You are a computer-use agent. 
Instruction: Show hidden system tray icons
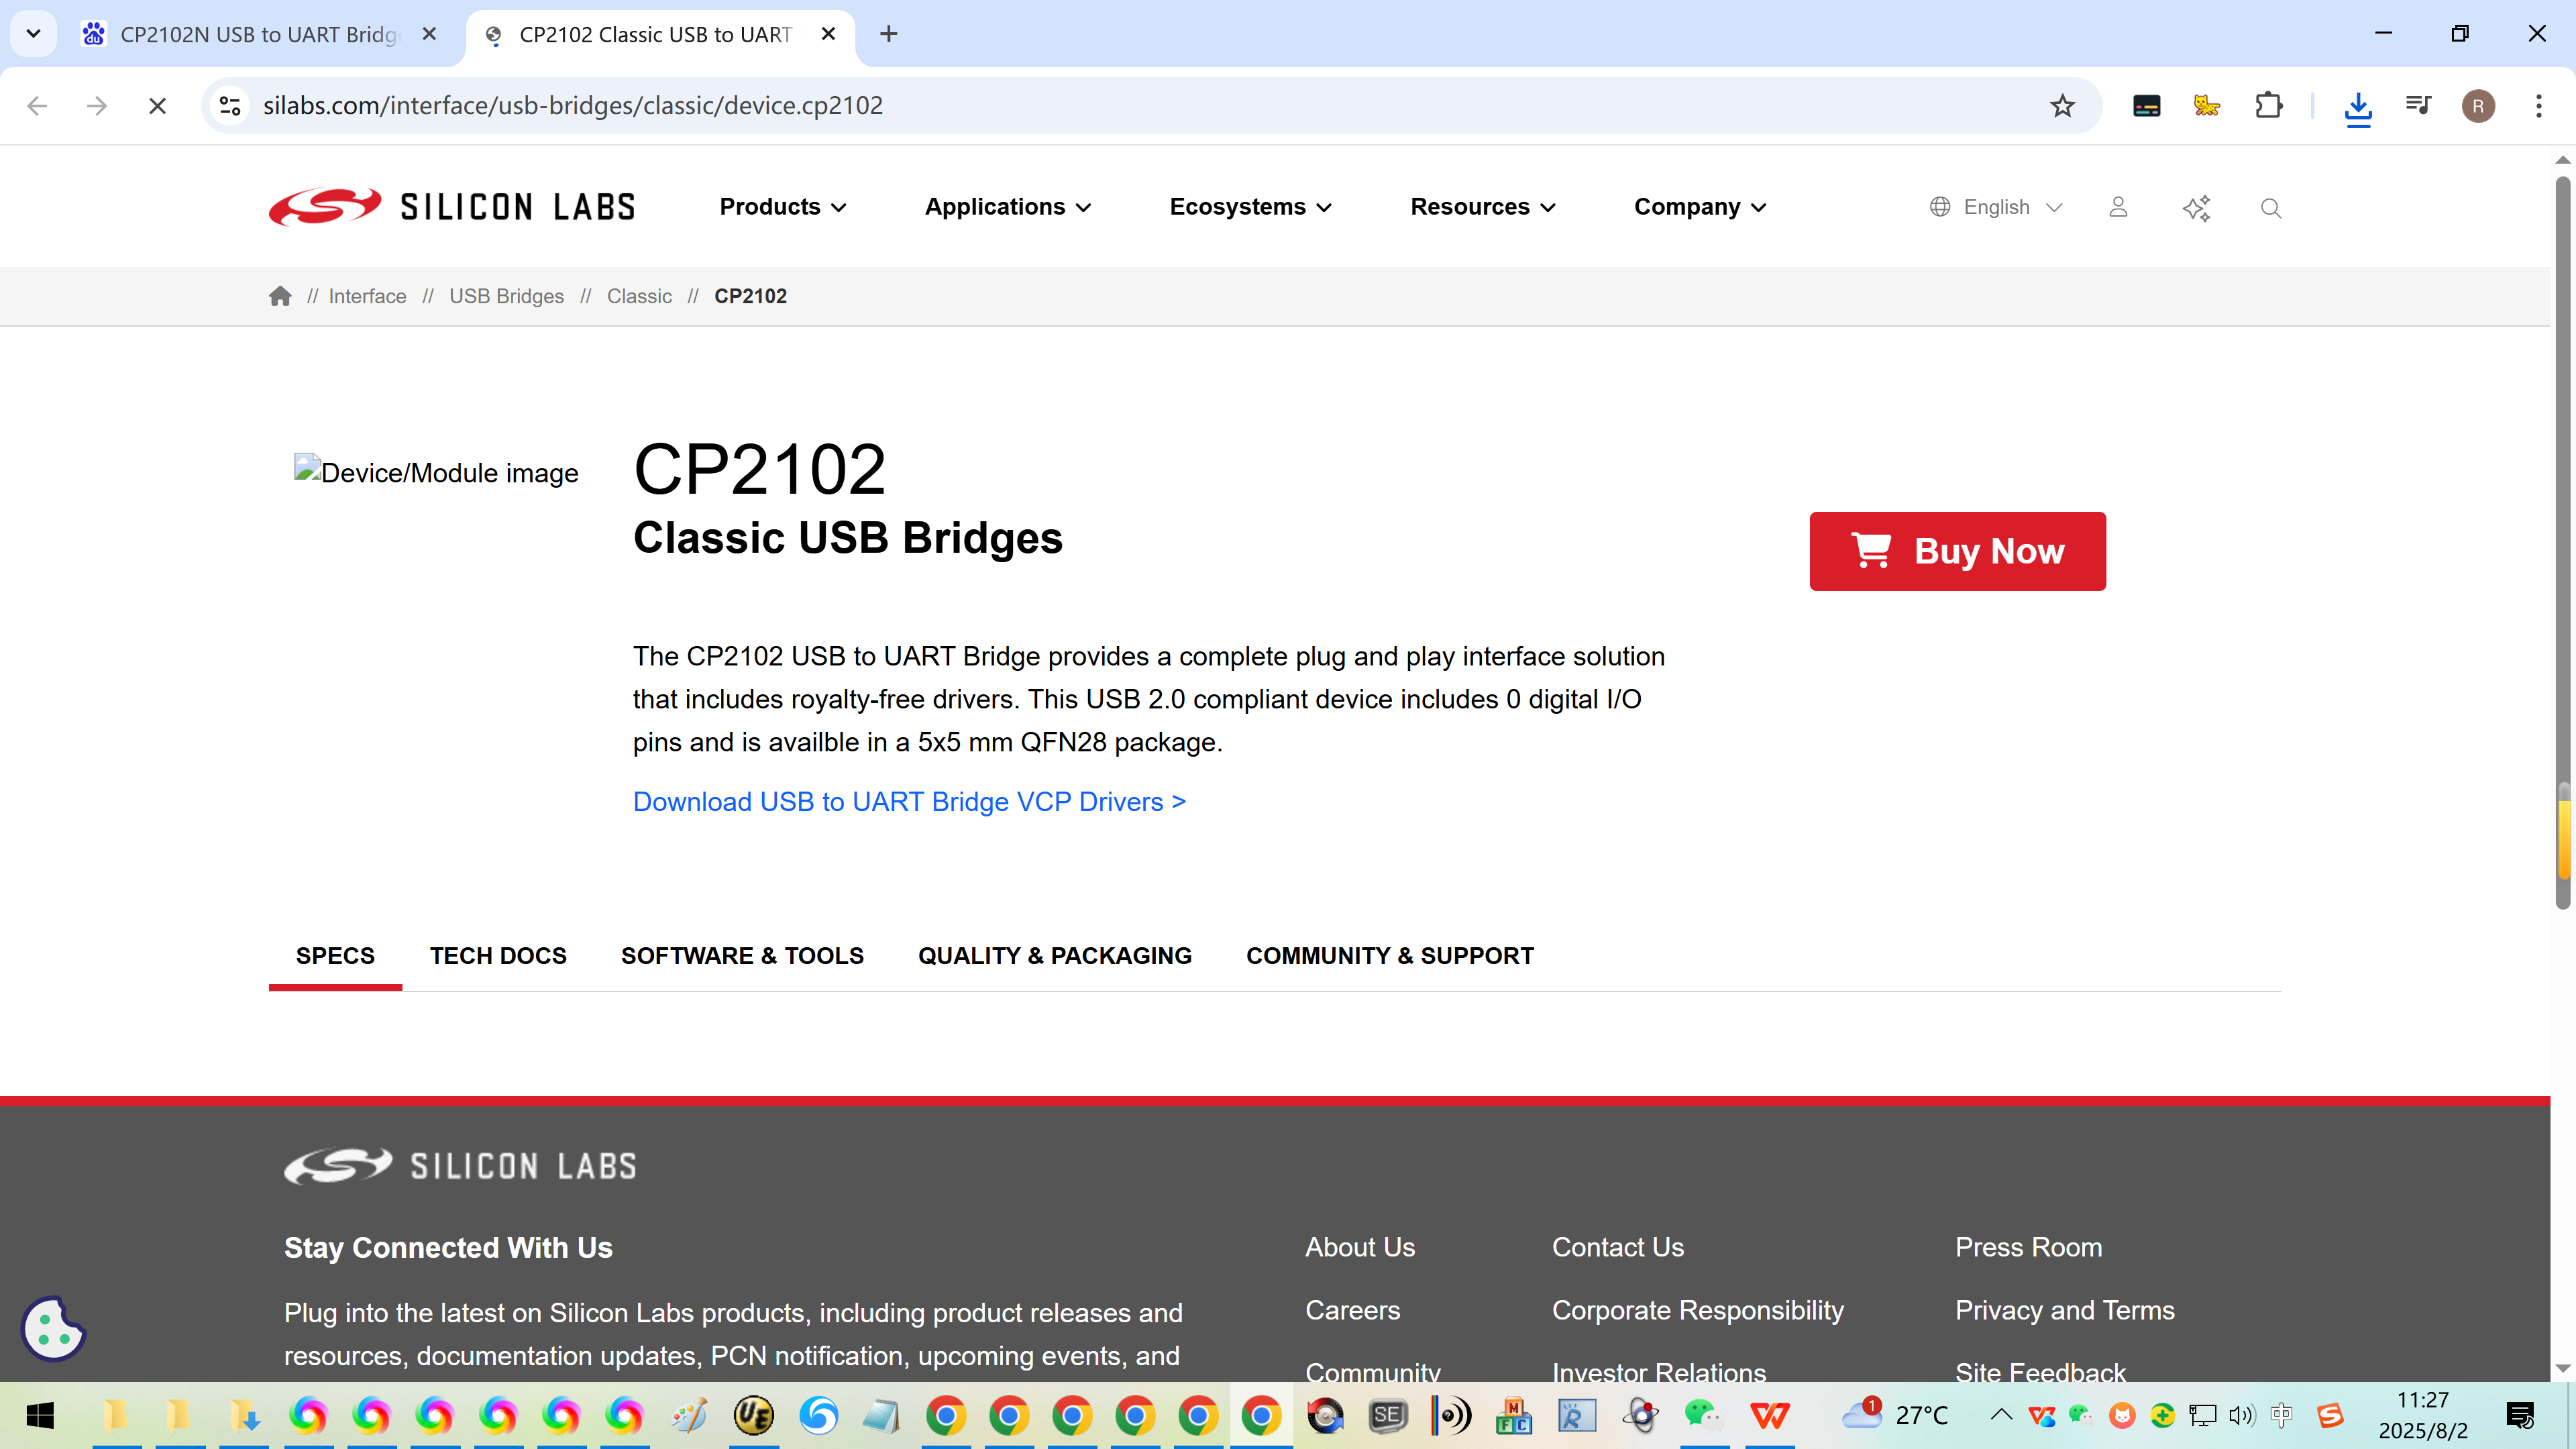point(2001,1414)
